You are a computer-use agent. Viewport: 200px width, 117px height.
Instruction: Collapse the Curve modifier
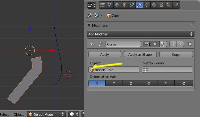91,44
